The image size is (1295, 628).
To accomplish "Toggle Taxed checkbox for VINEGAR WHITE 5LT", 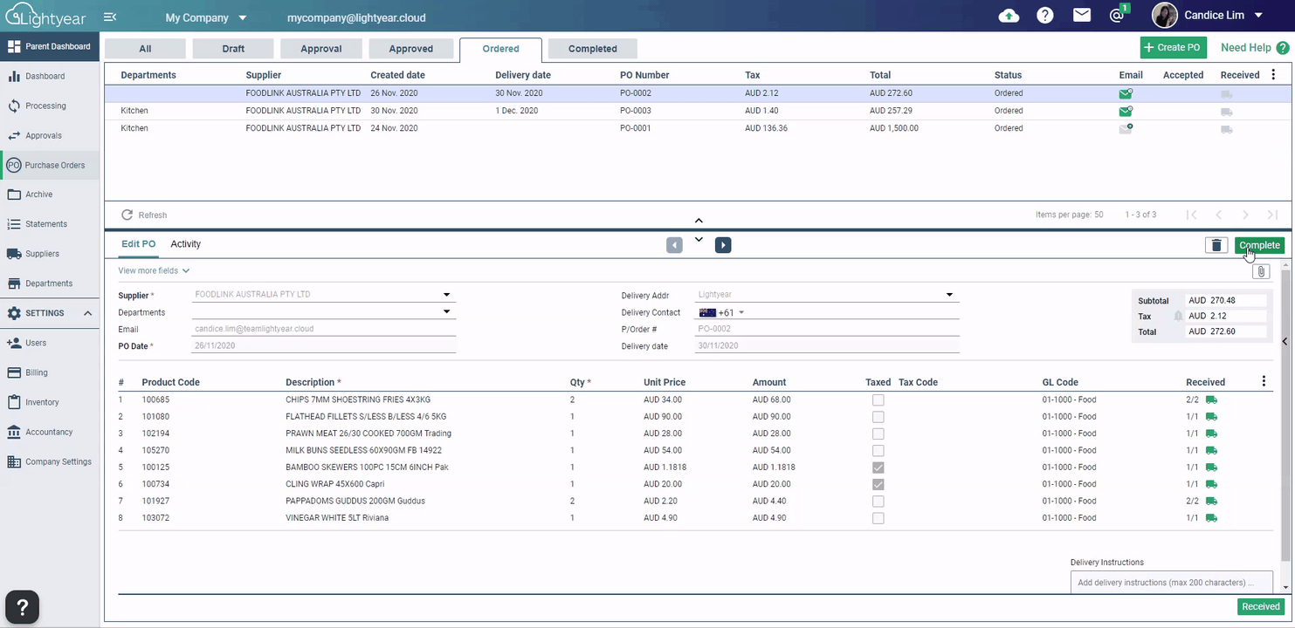I will tap(878, 518).
